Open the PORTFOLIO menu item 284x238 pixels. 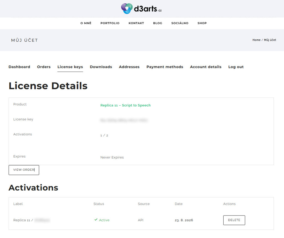[110, 23]
